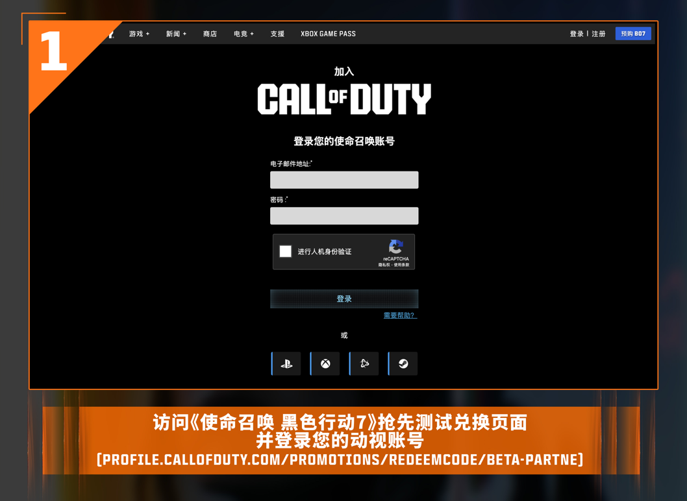687x501 pixels.
Task: Click the 注册 link in top bar
Action: (x=599, y=34)
